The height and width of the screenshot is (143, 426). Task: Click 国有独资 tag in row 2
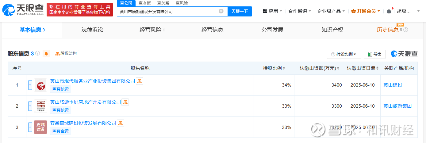coord(60,110)
